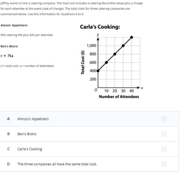The height and width of the screenshot is (181, 189).
Task: Check the box for answer A Alonzo's Appetizers
Action: coord(164,119)
